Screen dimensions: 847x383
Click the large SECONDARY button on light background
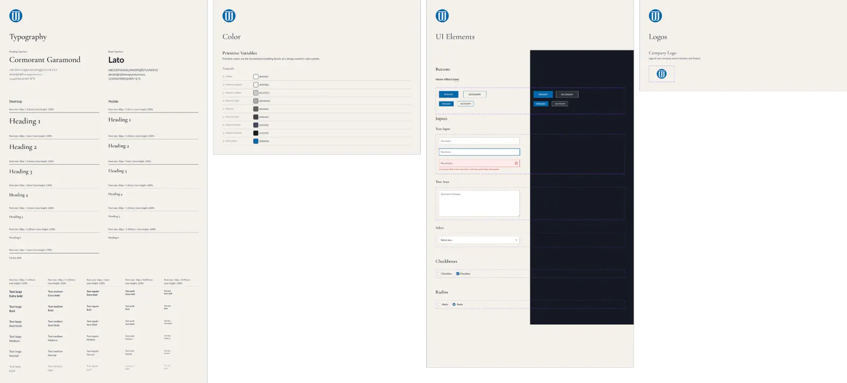point(475,95)
